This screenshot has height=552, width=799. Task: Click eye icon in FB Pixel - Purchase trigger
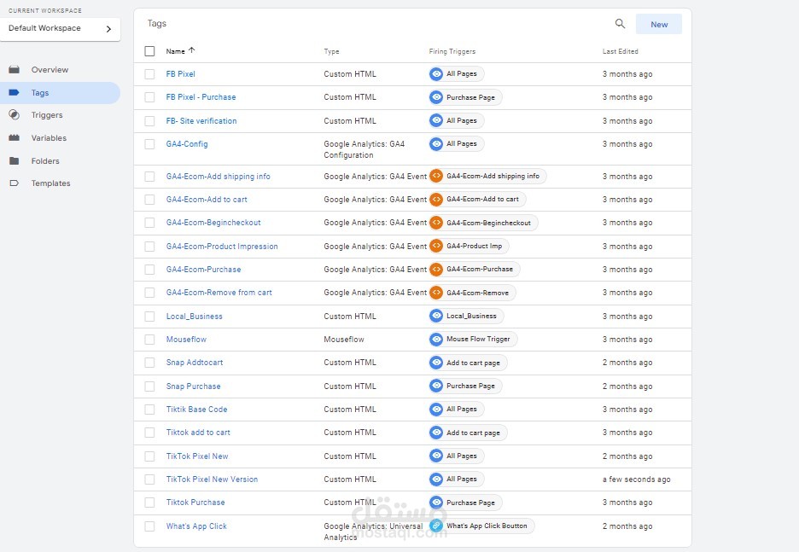coord(436,97)
